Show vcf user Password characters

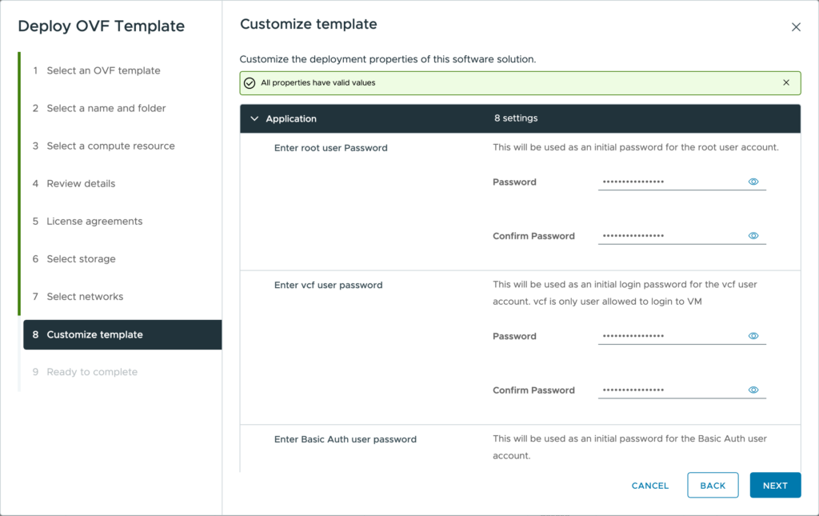coord(753,336)
